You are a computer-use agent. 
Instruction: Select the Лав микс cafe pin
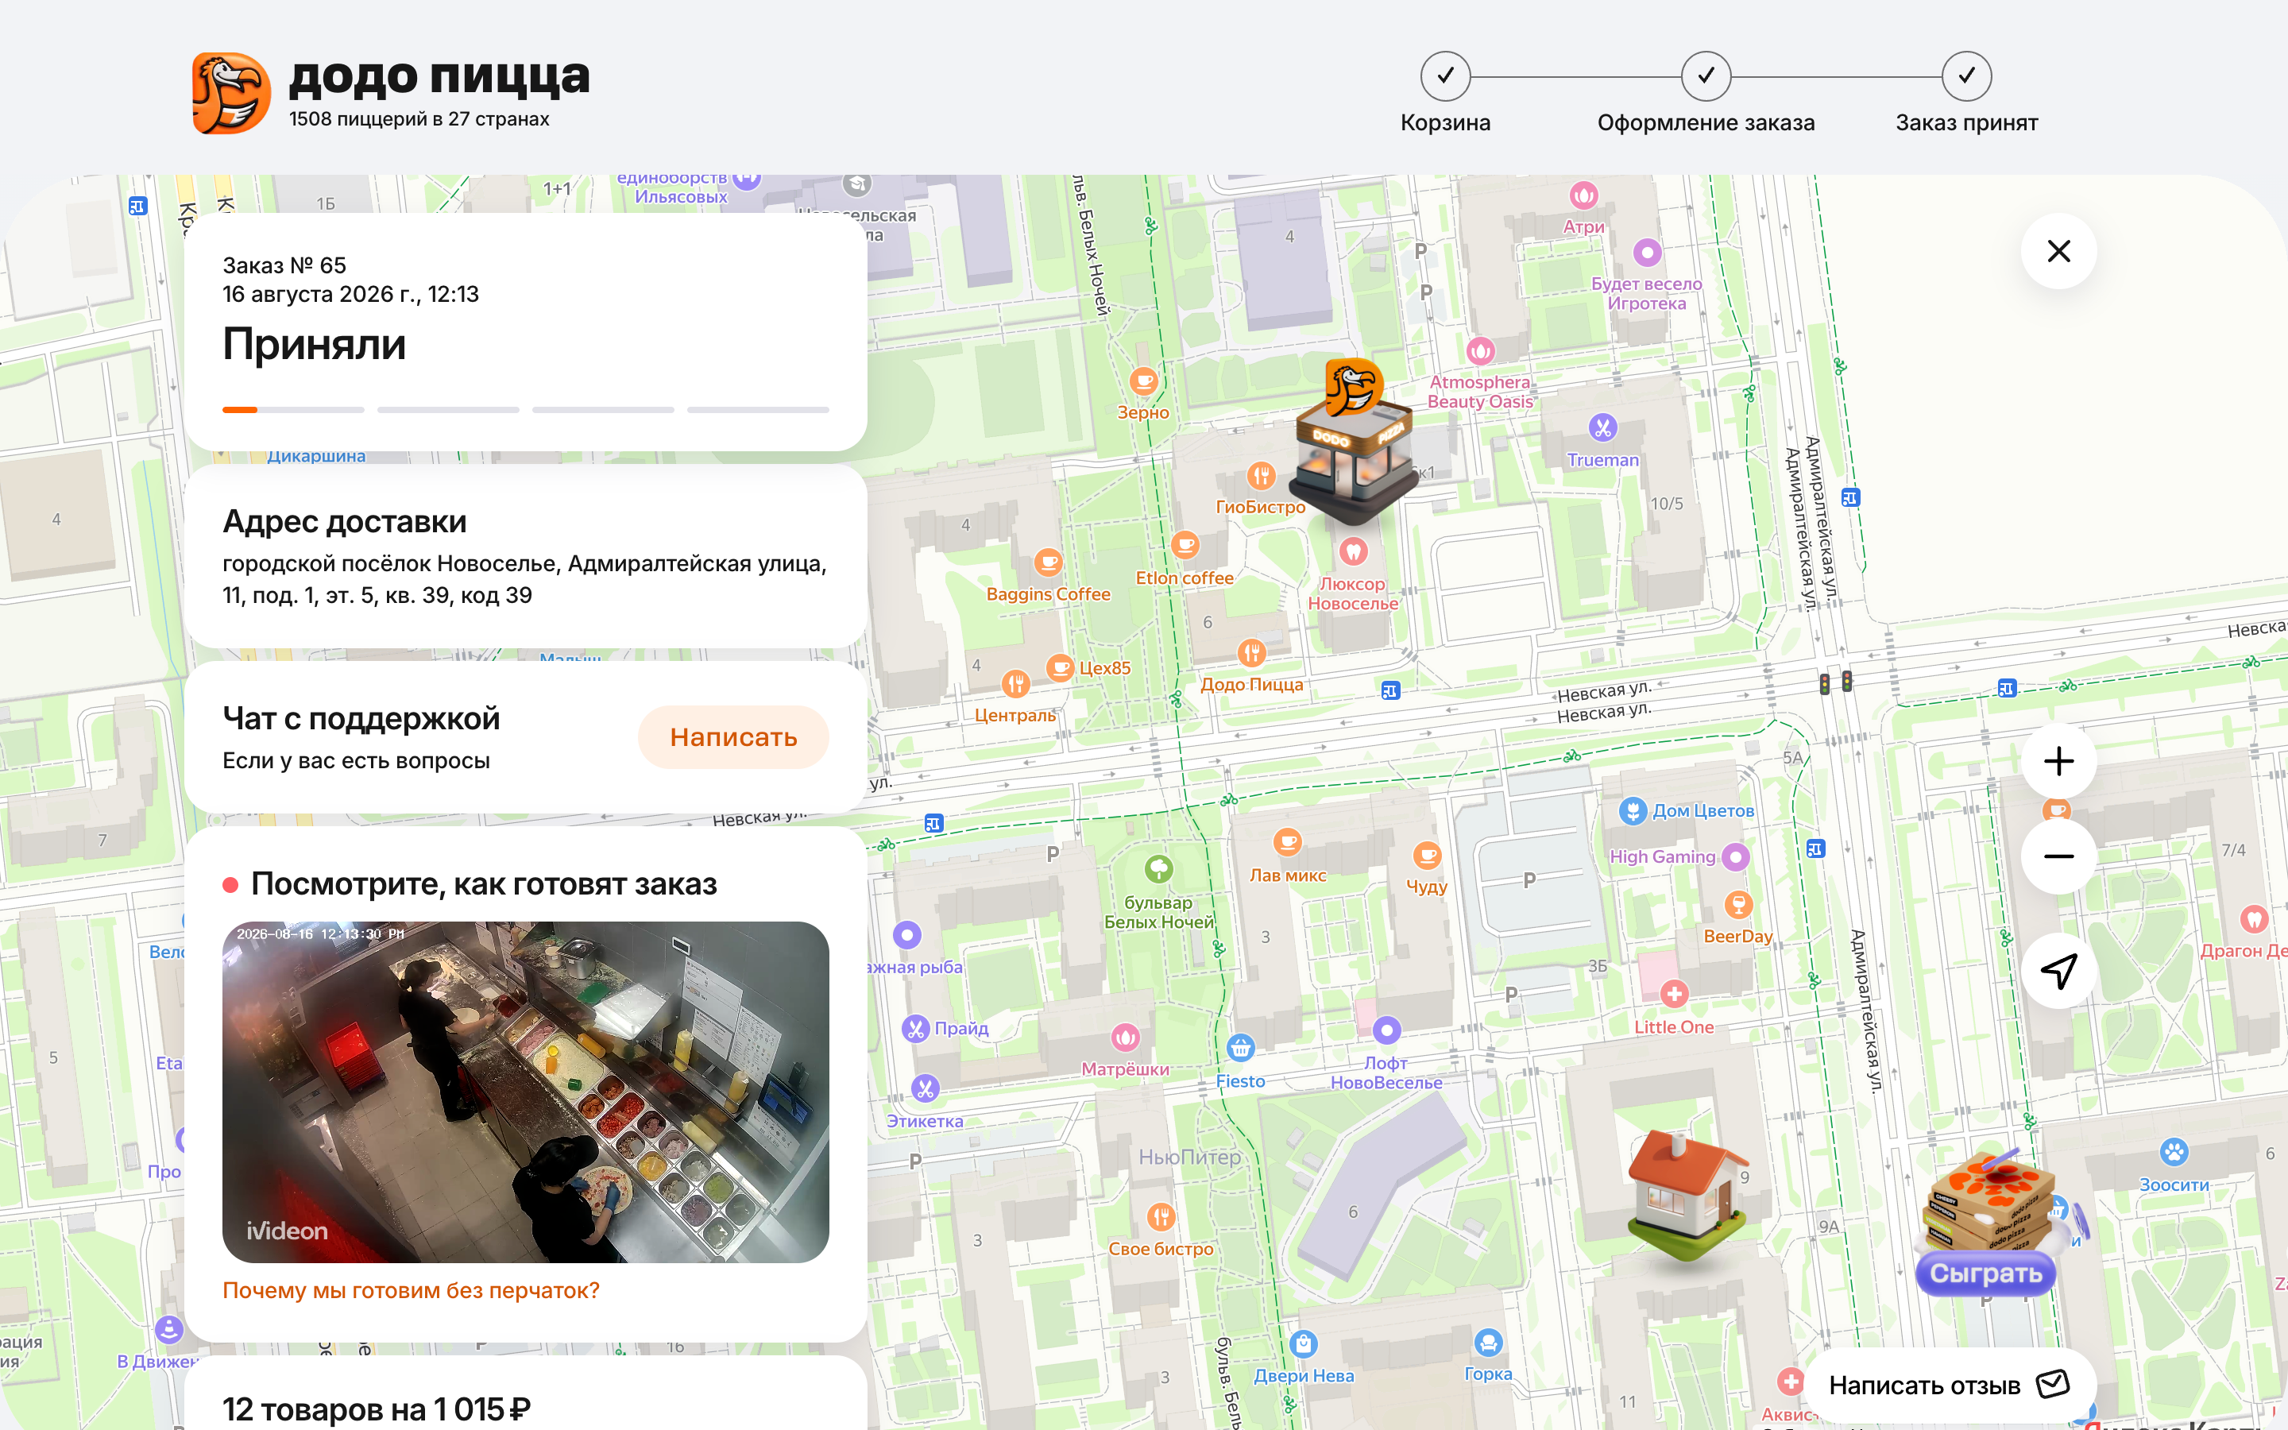1288,842
